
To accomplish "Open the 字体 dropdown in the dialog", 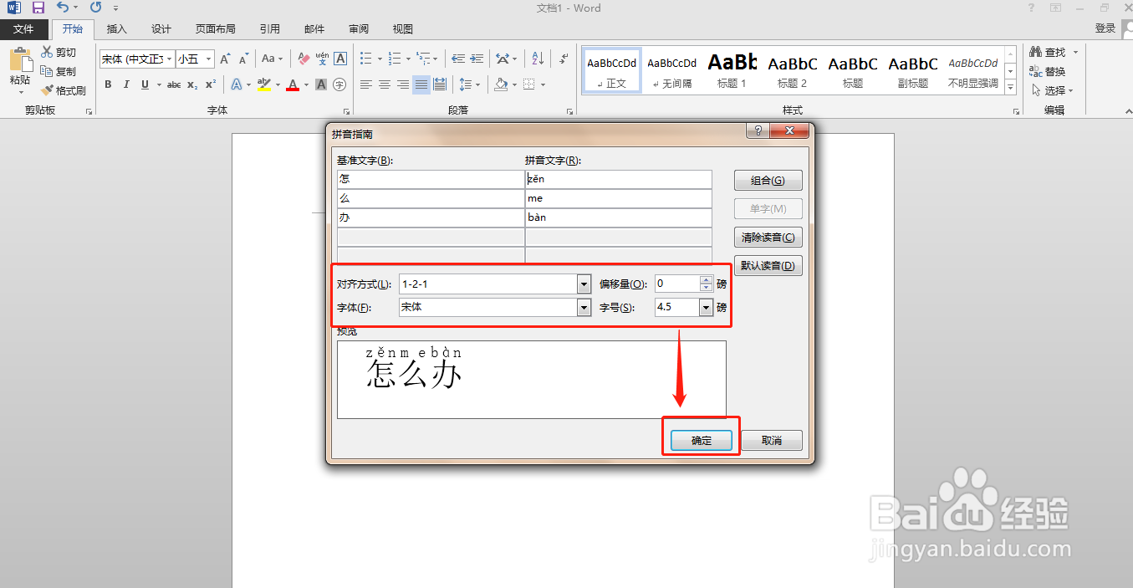I will pos(583,307).
